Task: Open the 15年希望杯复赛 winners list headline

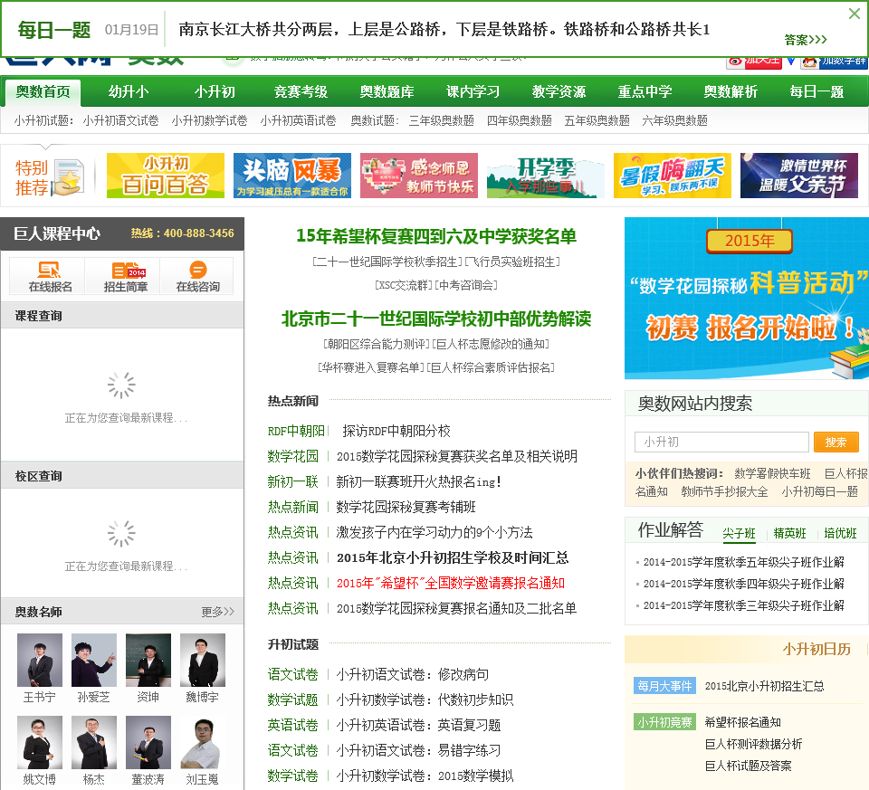Action: (x=435, y=236)
